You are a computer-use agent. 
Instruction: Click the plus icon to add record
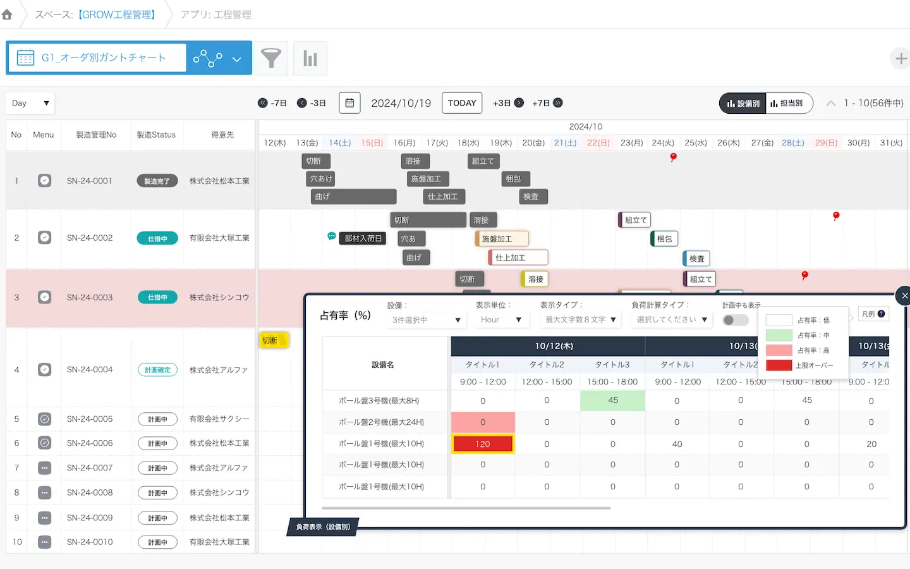[901, 59]
